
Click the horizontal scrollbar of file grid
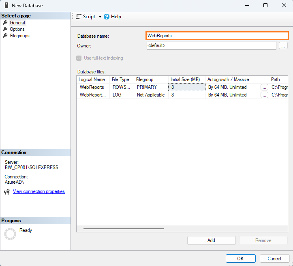[124, 229]
